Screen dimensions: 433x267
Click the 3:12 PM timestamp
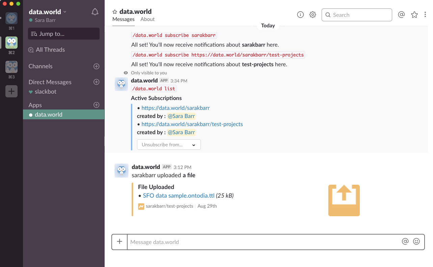[x=183, y=167]
